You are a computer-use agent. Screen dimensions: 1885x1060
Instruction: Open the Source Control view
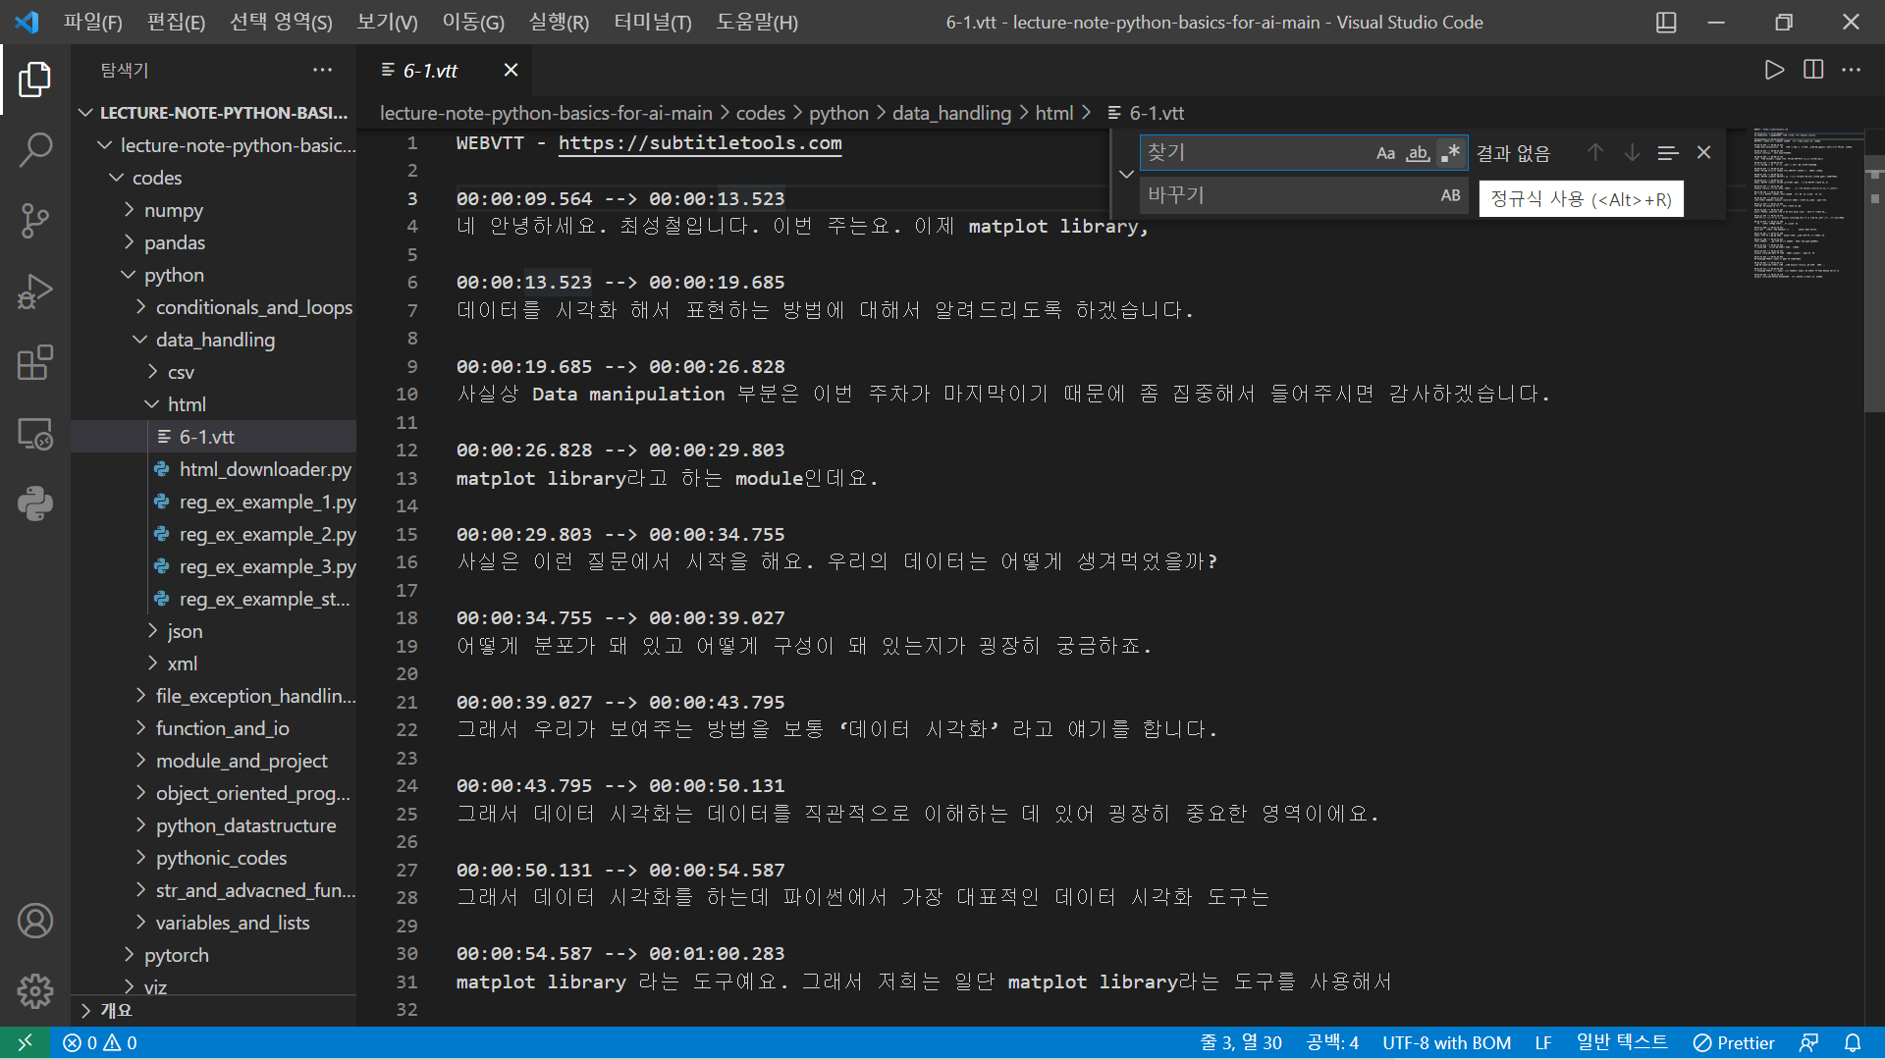click(x=35, y=221)
